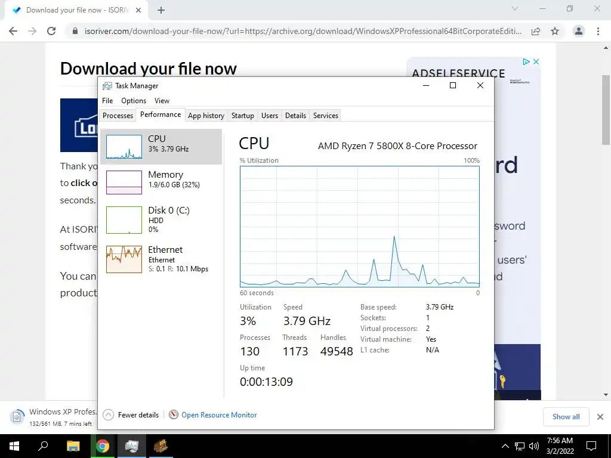Click the 'Download your file now' heading
Viewport: 611px width, 458px height.
tap(149, 69)
